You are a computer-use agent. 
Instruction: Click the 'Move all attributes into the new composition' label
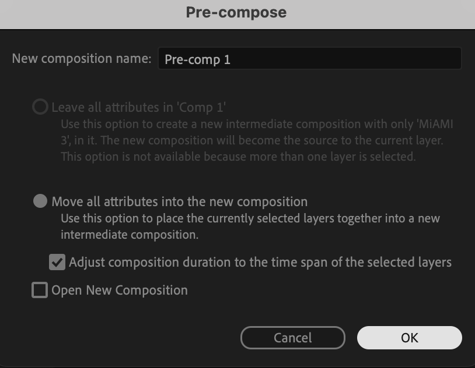pyautogui.click(x=179, y=201)
